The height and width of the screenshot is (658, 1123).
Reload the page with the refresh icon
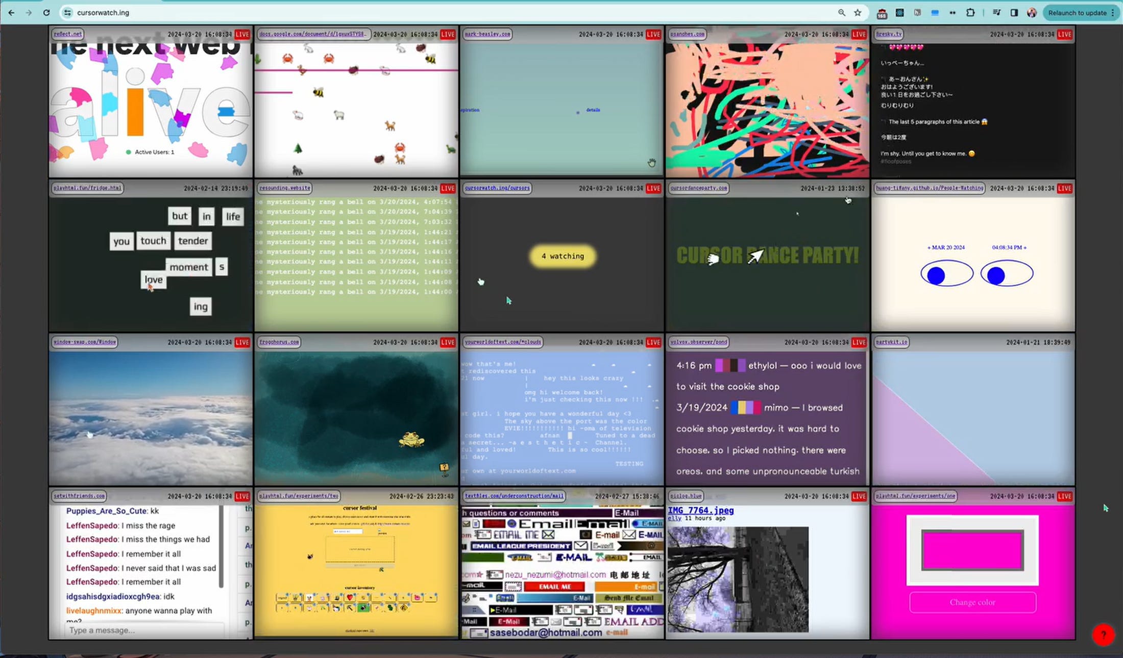pos(46,13)
